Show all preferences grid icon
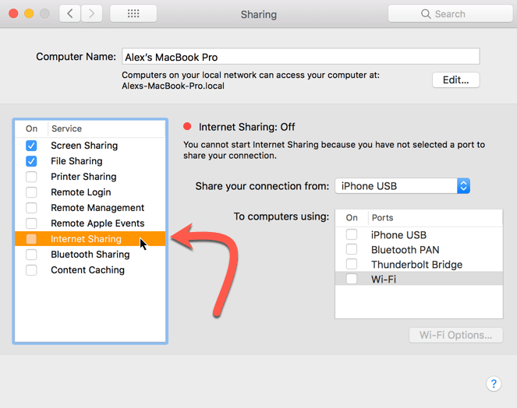517x408 pixels. point(133,13)
